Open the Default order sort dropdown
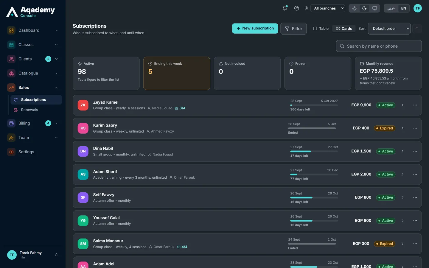This screenshot has height=268, width=429. [389, 29]
